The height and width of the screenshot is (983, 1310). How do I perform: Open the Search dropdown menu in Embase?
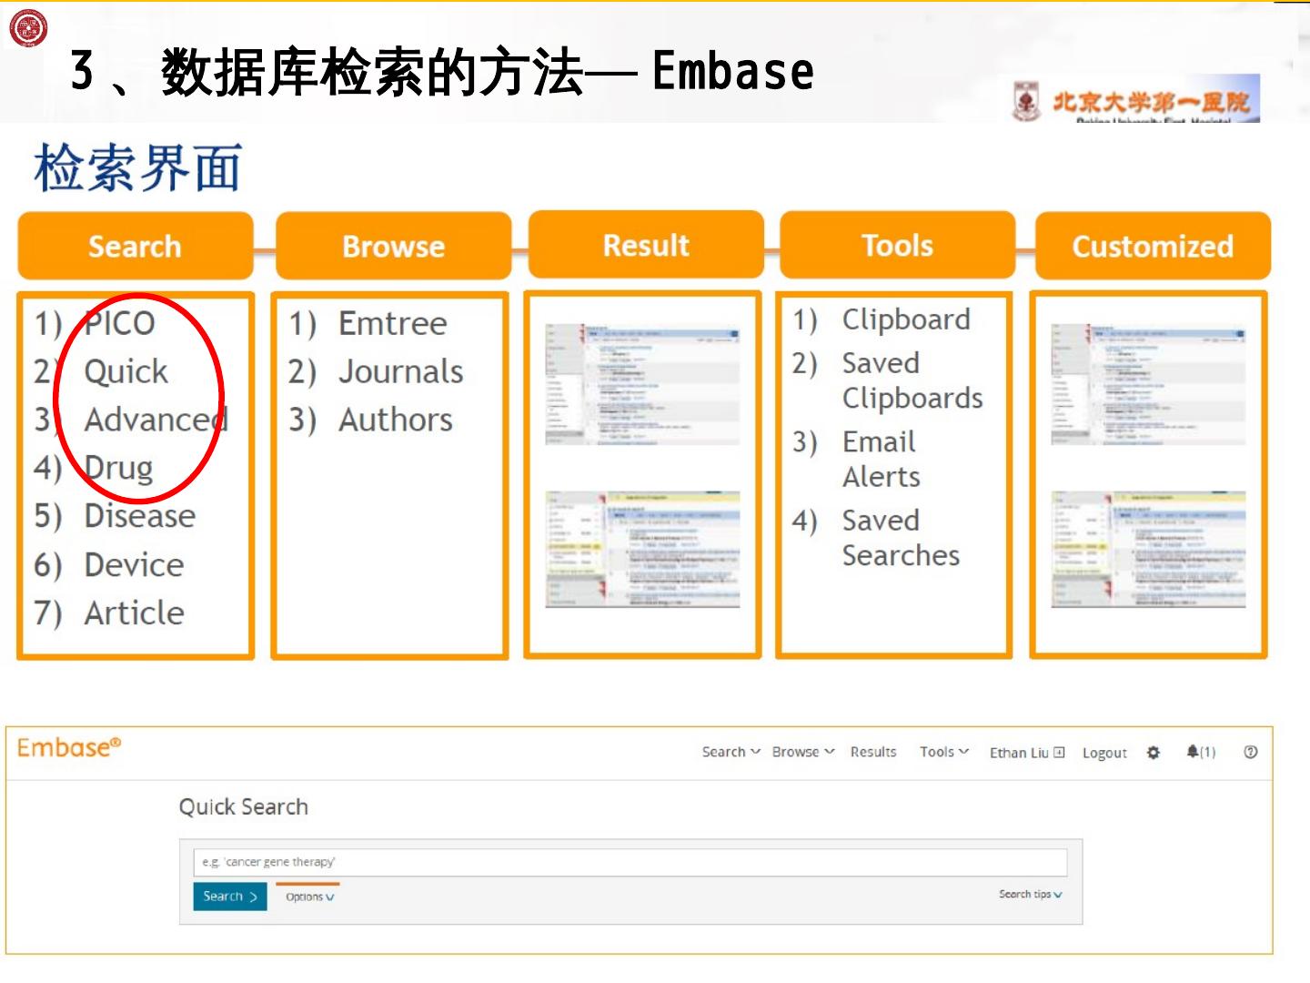tap(731, 752)
